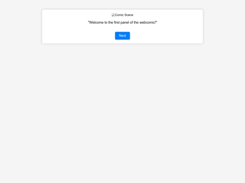Click the missing Comic Scene image placeholder

click(122, 15)
